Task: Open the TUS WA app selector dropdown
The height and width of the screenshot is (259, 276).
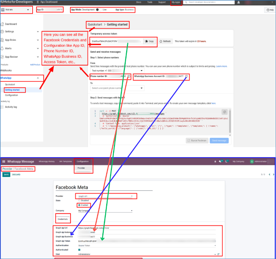Action: 16,10
